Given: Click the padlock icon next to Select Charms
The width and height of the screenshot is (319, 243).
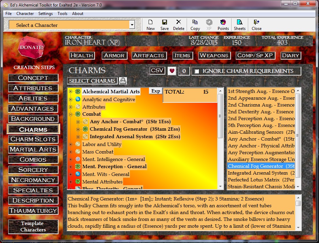Looking at the screenshot, I should [123, 81].
